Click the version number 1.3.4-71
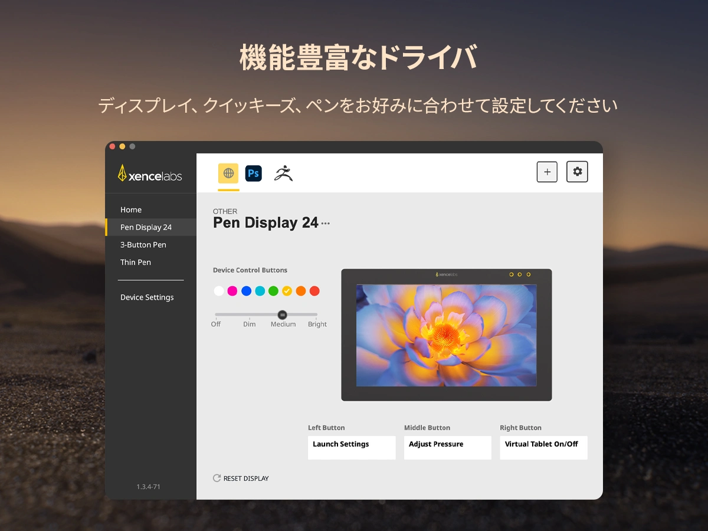Image resolution: width=708 pixels, height=531 pixels. (148, 487)
